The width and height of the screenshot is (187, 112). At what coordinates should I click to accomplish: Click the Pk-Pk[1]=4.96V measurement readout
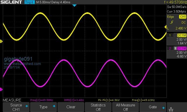tap(109, 100)
